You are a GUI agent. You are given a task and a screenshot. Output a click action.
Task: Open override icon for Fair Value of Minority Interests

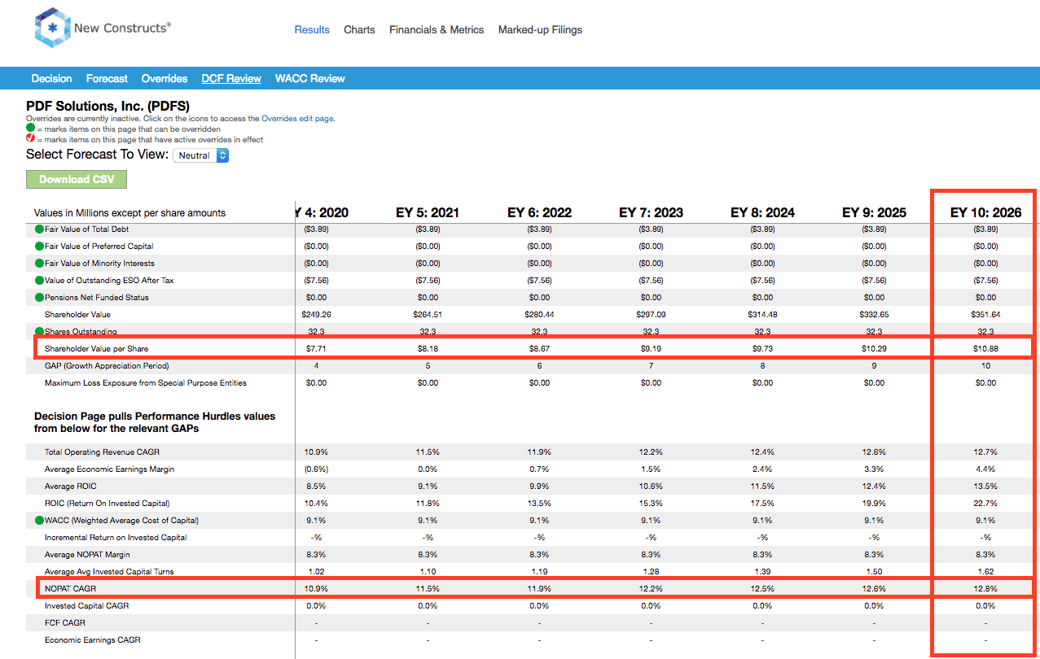[39, 264]
